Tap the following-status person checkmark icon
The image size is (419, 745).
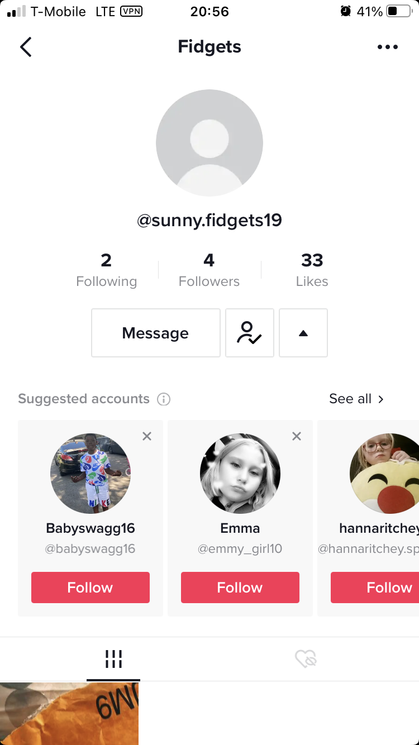tap(250, 333)
